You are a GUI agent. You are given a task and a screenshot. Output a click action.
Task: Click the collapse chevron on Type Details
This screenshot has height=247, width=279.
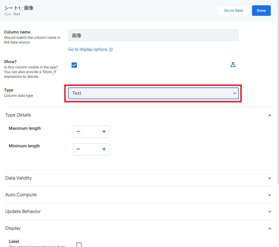(x=270, y=115)
